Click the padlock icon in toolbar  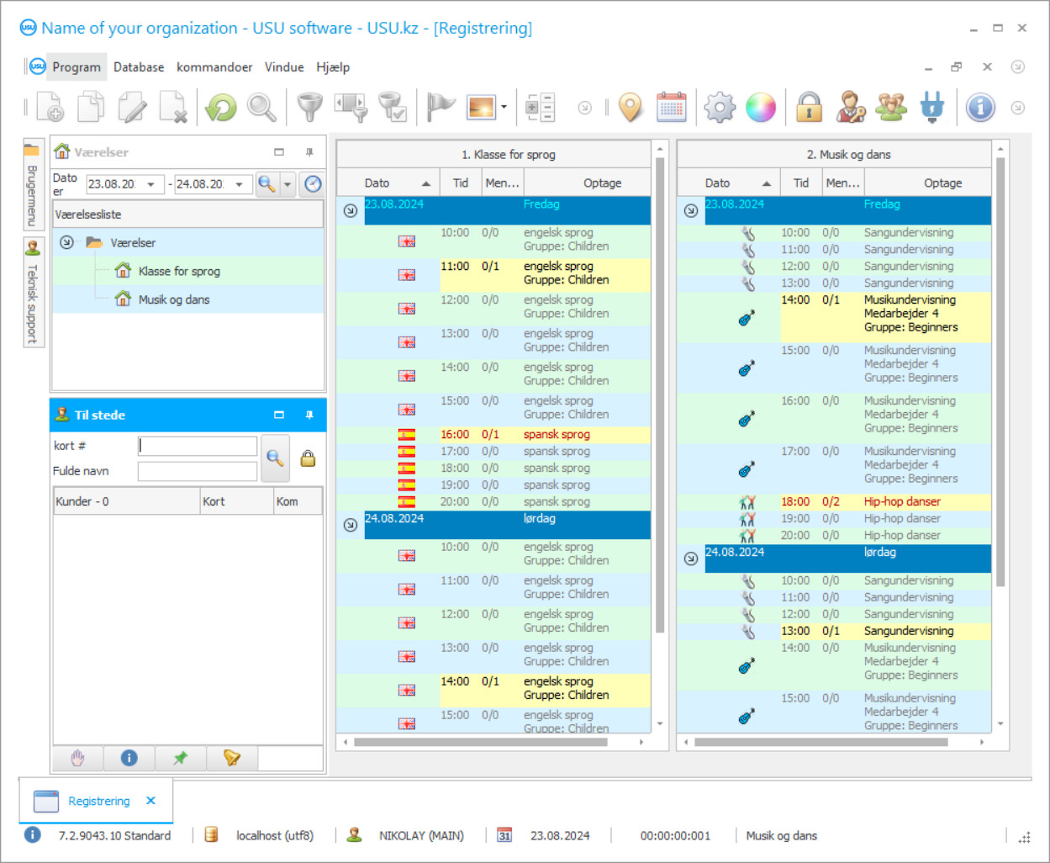(x=809, y=108)
